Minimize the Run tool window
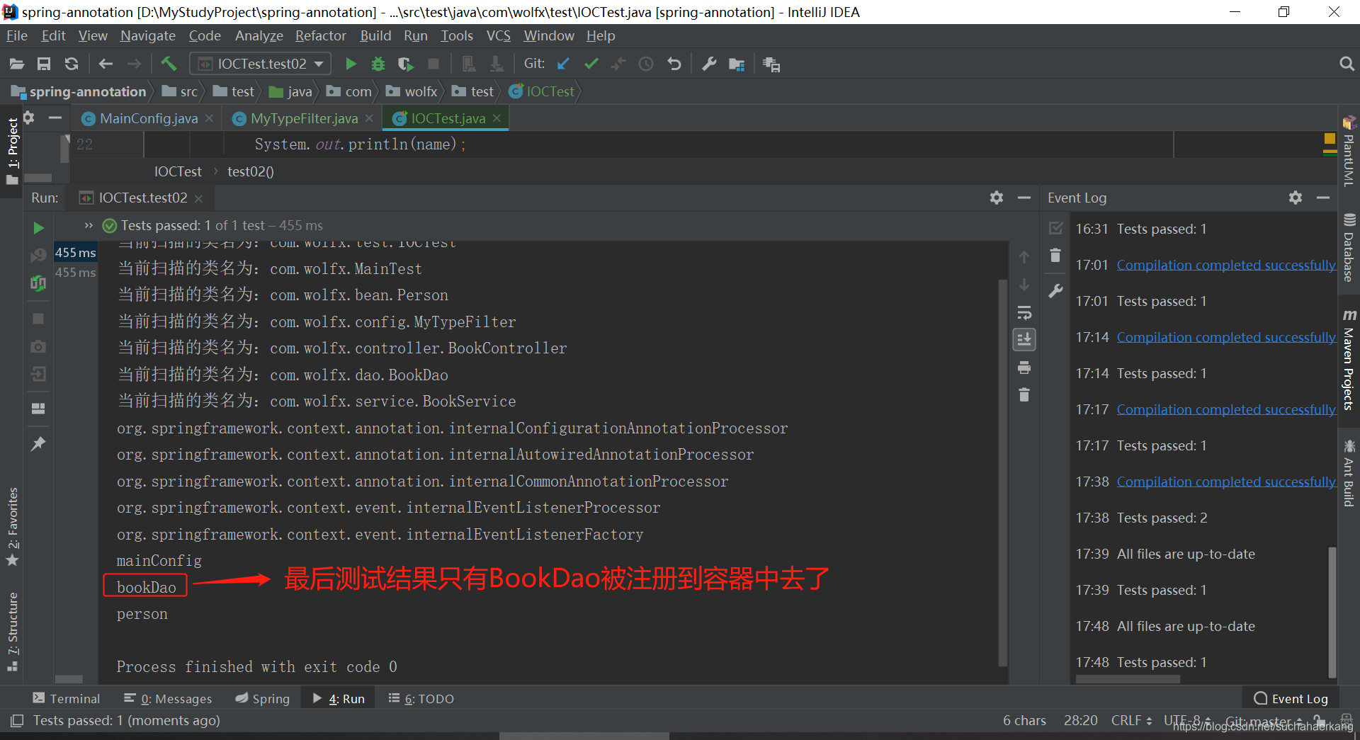Viewport: 1360px width, 740px height. click(1024, 198)
